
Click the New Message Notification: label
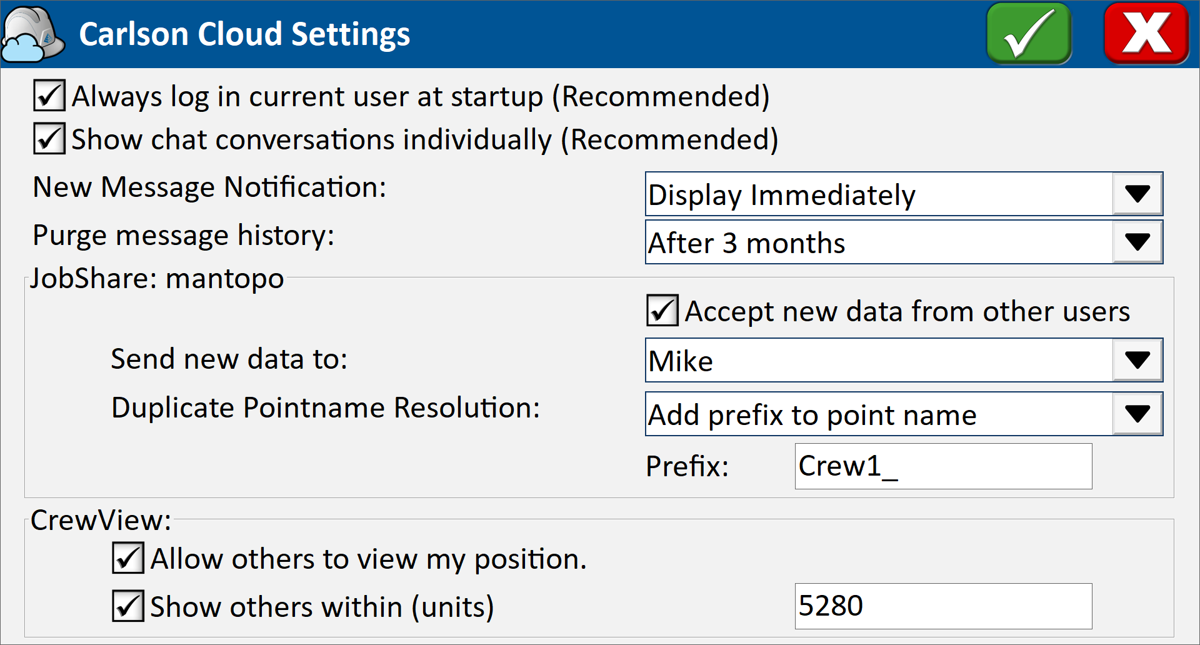coord(209,187)
